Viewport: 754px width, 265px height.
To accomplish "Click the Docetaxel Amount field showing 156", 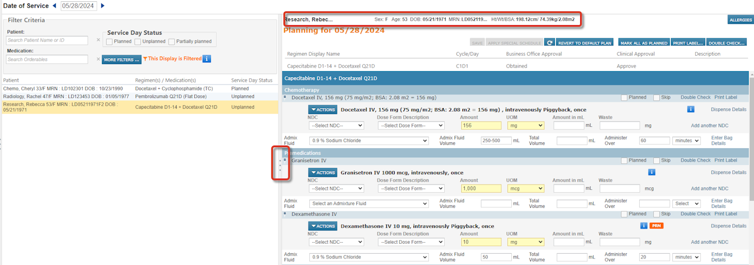I will pos(481,125).
